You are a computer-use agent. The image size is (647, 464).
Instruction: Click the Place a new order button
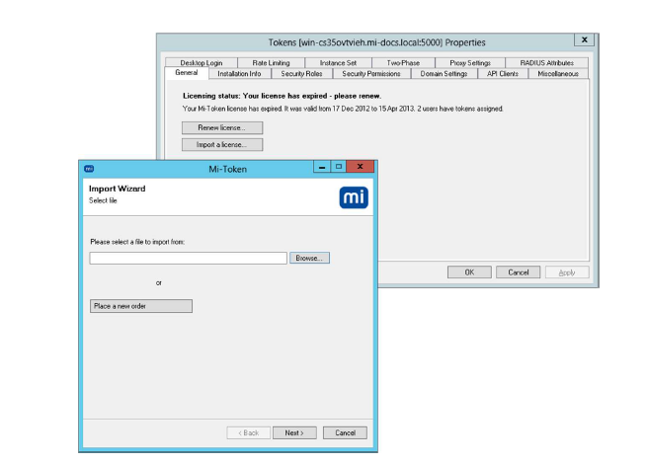point(141,306)
